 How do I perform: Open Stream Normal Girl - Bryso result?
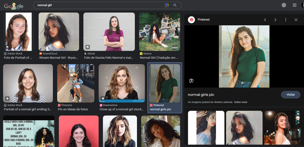tap(59, 58)
